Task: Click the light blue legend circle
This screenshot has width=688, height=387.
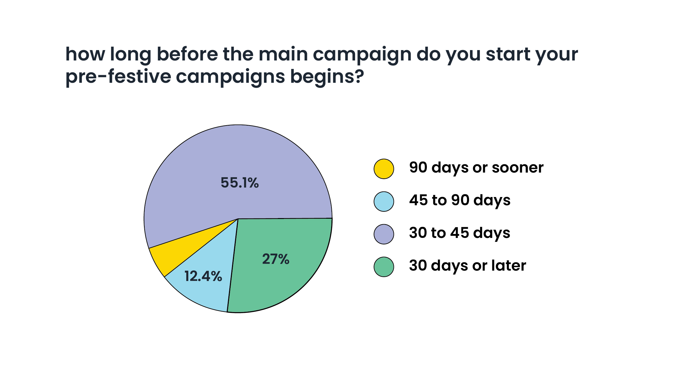Action: (383, 201)
